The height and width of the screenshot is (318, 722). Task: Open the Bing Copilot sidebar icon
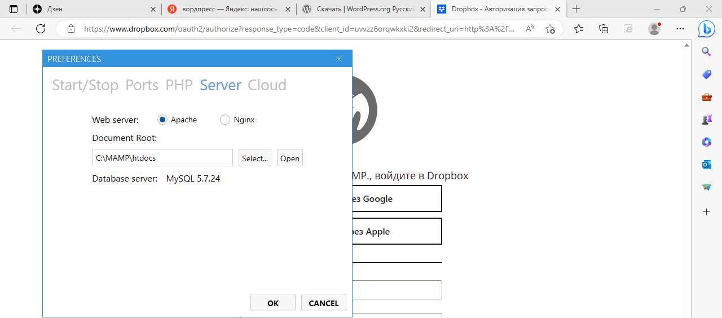coord(706,29)
